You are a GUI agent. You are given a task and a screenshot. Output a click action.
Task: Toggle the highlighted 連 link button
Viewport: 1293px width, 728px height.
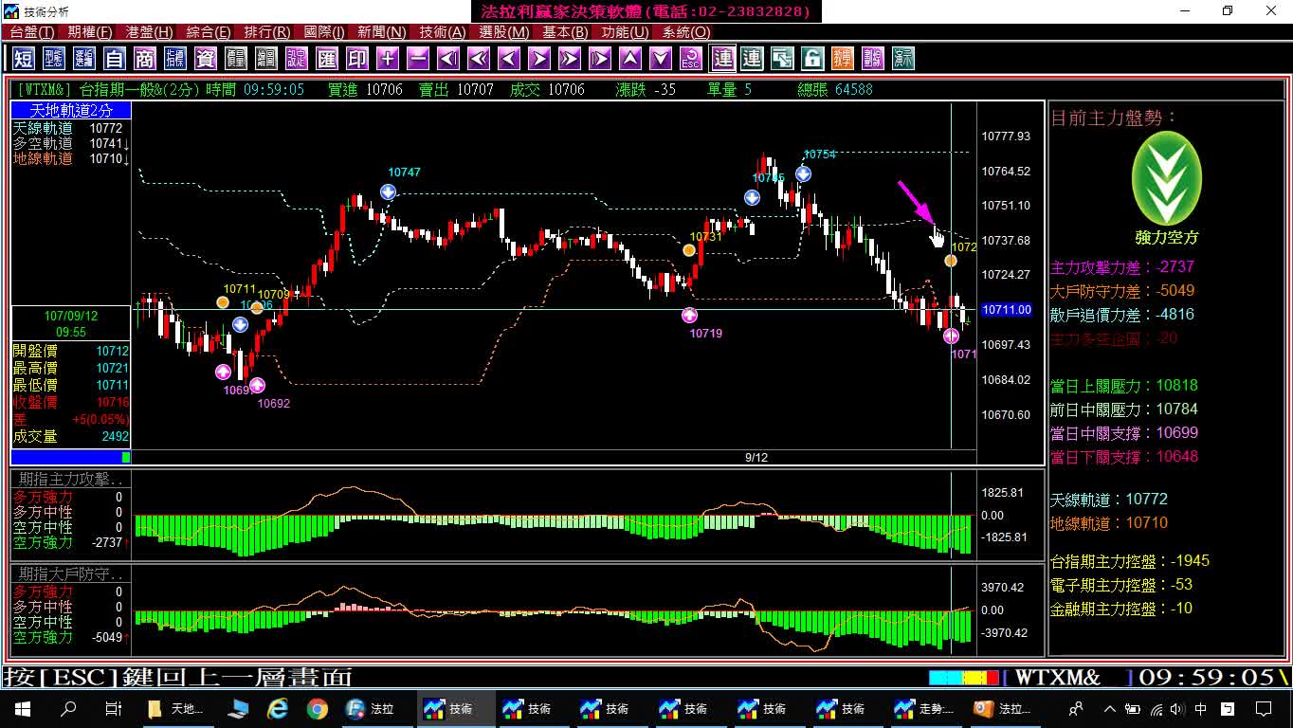point(723,59)
